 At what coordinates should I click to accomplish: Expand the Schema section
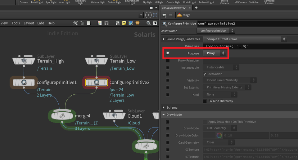pos(164,107)
